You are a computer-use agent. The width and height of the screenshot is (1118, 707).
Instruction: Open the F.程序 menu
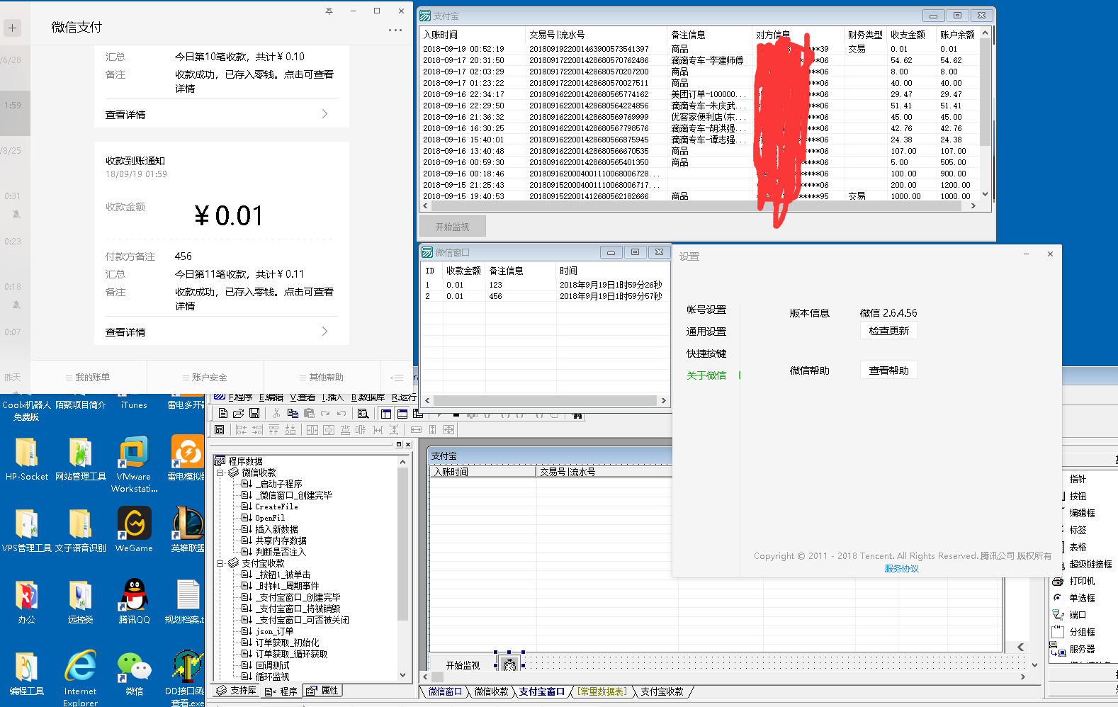click(240, 397)
